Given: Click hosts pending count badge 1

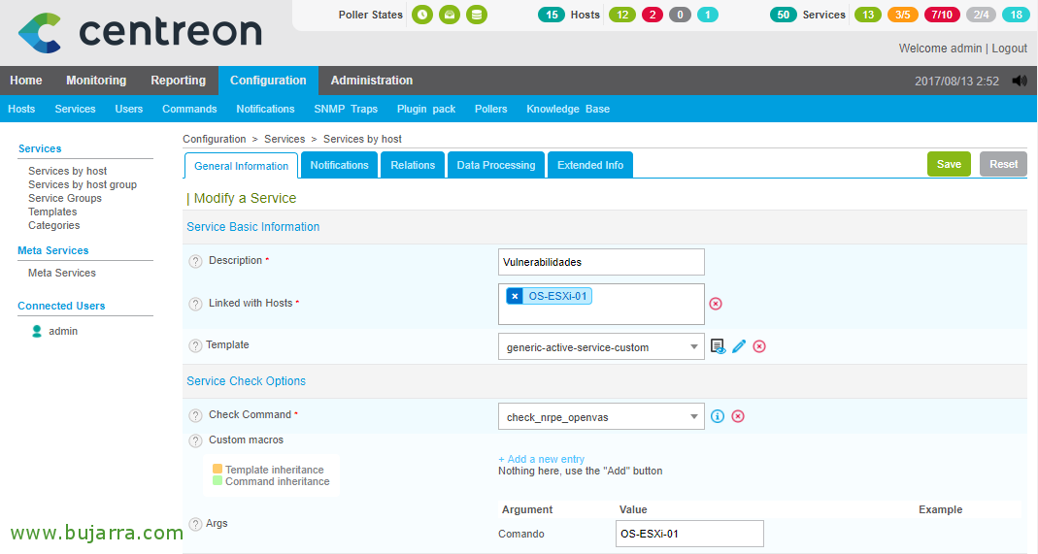Looking at the screenshot, I should coord(708,15).
